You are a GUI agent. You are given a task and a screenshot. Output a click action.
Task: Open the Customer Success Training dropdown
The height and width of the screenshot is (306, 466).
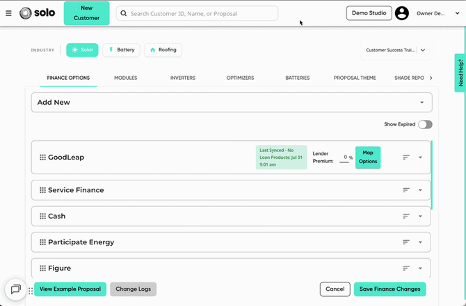click(396, 50)
